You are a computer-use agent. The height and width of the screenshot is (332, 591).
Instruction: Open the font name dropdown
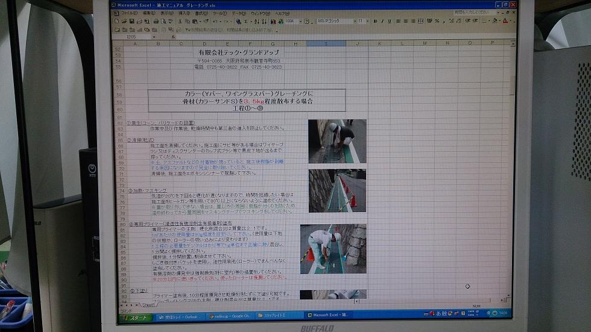point(355,21)
